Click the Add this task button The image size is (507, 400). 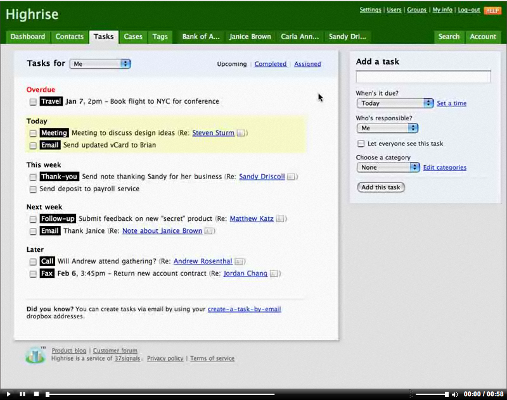[381, 187]
